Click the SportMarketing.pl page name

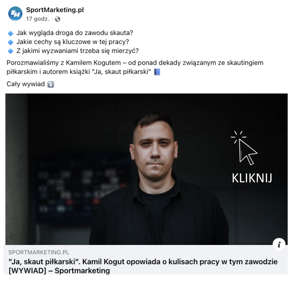pos(55,10)
